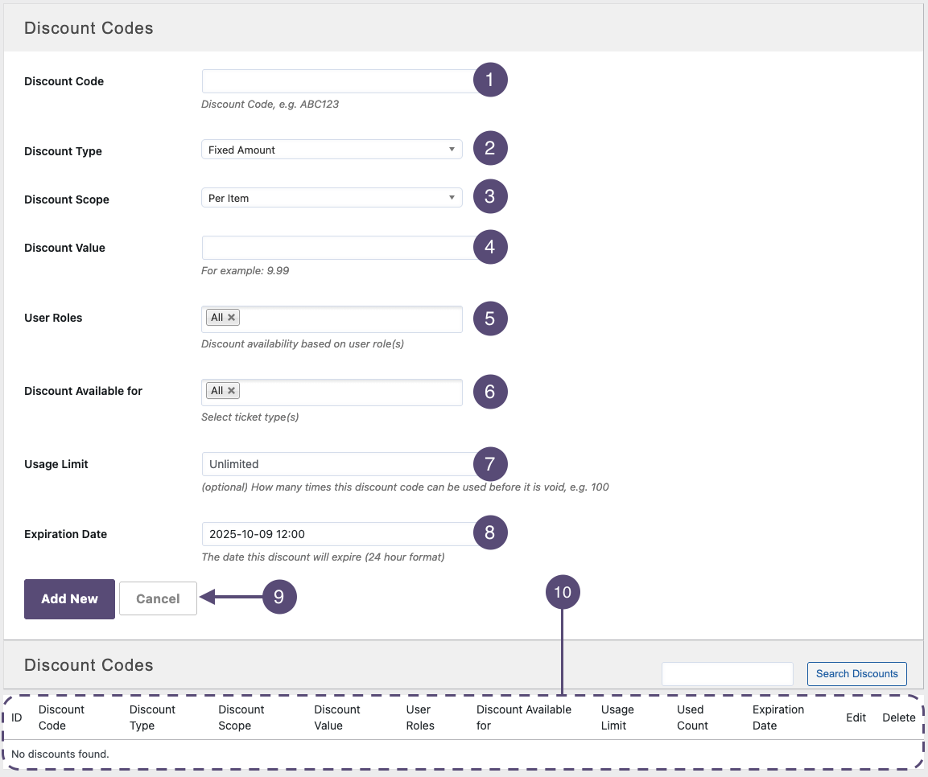Click the Expiration Date field
The width and height of the screenshot is (928, 777).
(336, 534)
